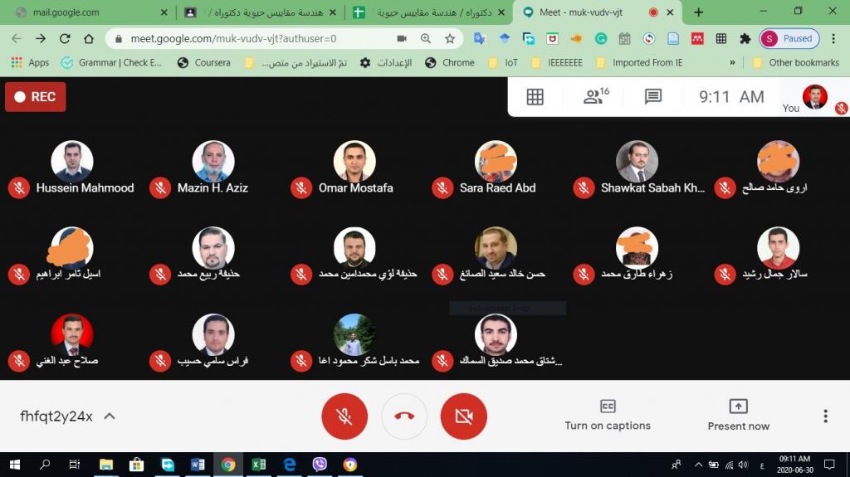Open the volume control in system tray
Screen dimensions: 850x477
click(x=743, y=465)
